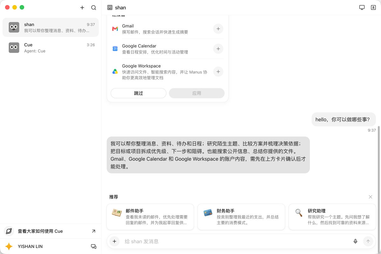Click the 推荐 heading text
The width and height of the screenshot is (381, 254).
coord(114,197)
